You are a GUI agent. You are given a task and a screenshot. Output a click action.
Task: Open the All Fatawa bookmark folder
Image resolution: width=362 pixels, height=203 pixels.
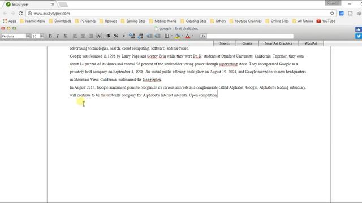point(303,21)
